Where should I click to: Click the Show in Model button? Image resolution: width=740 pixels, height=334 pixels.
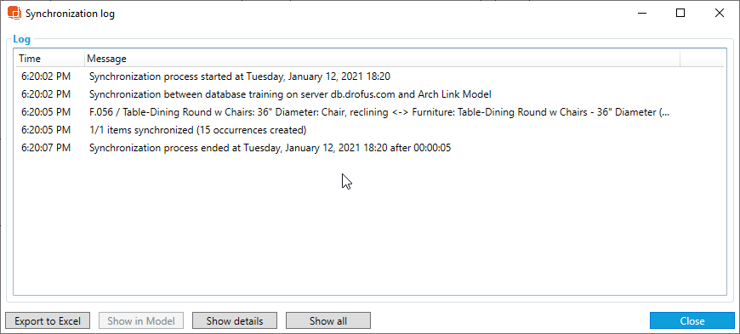[x=141, y=320]
